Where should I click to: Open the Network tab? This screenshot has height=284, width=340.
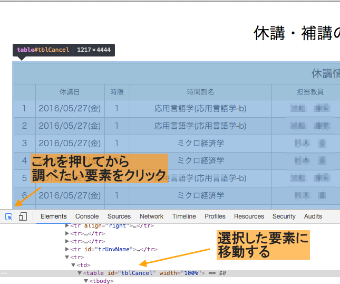tap(152, 216)
